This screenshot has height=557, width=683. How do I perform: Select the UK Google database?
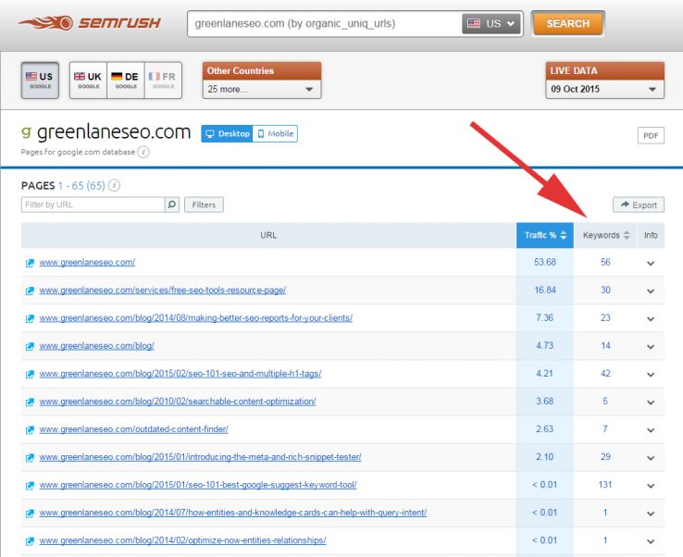(x=89, y=80)
